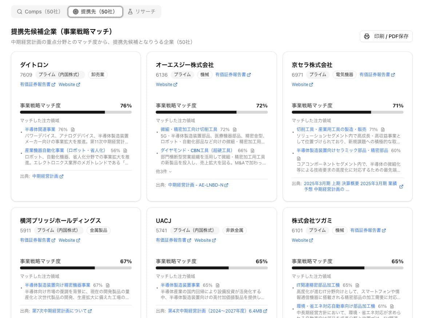Click the 電気機器 industry tag
The image size is (425, 318).
345,75
